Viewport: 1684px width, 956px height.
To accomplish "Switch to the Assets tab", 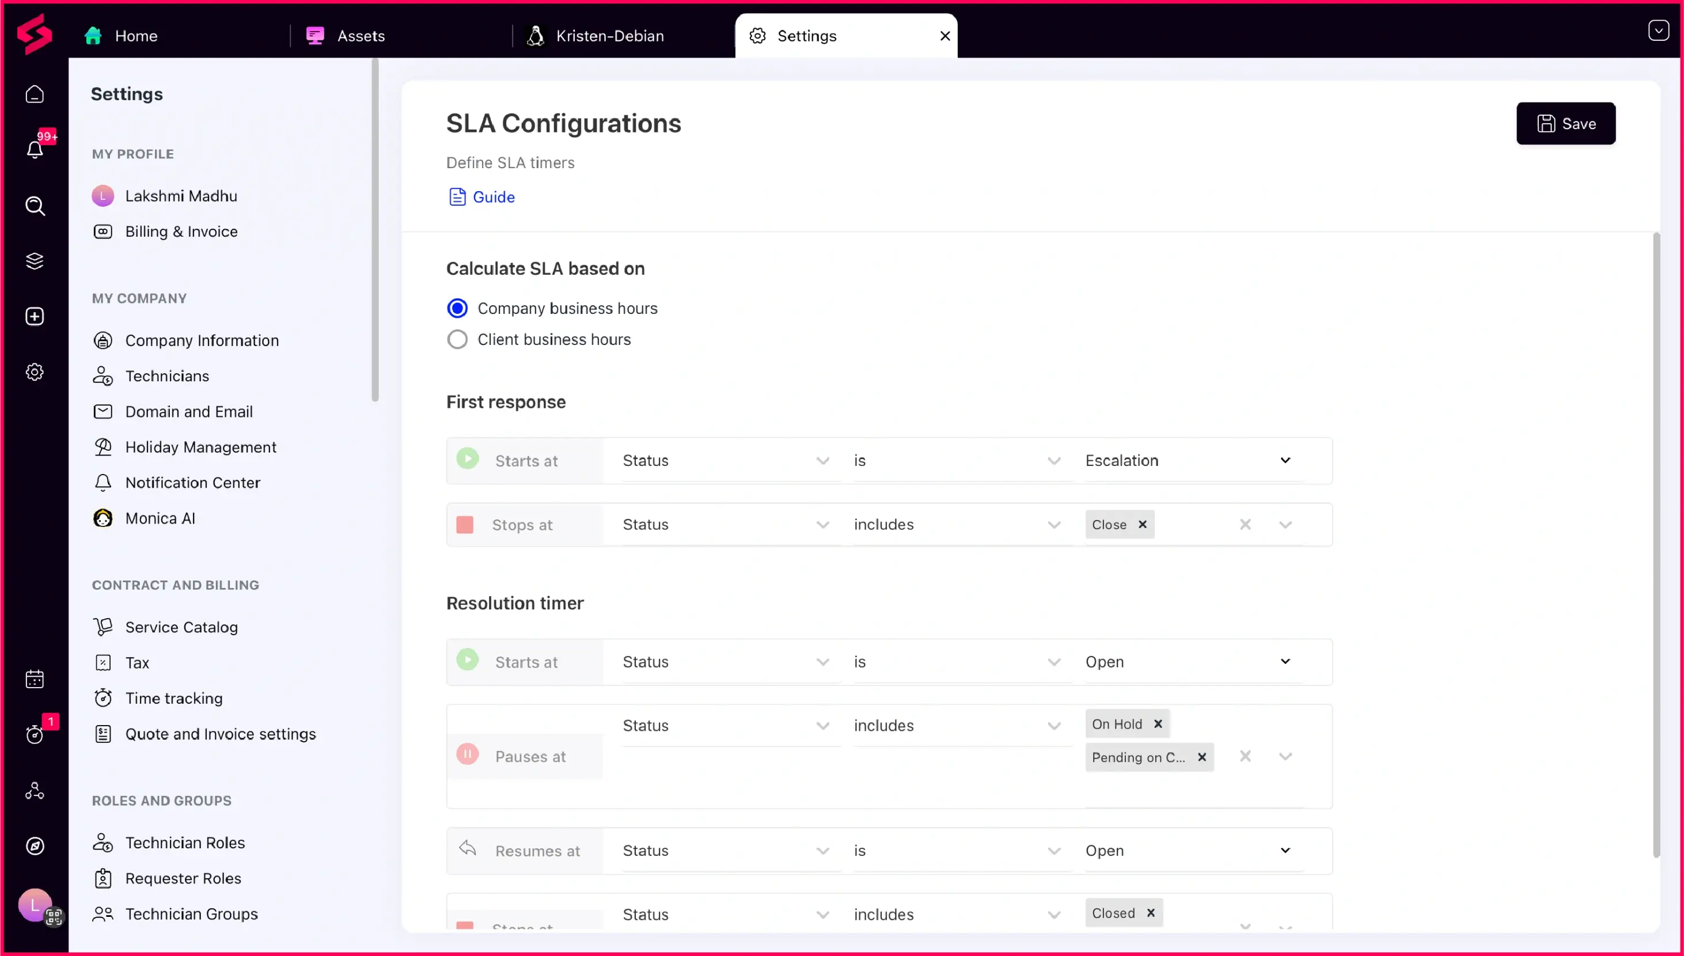I will pos(361,36).
